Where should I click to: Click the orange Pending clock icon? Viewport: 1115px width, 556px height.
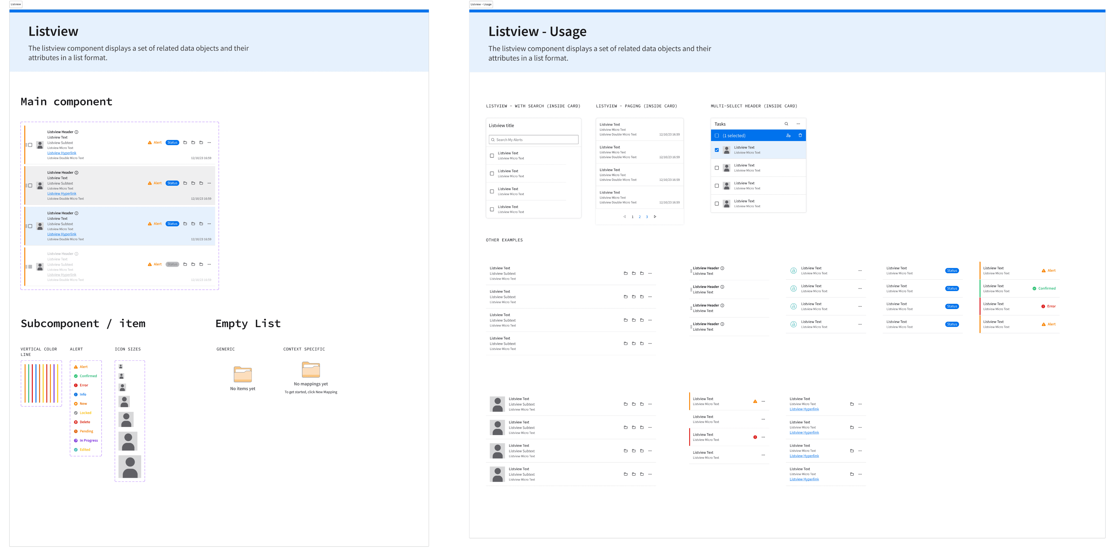76,431
